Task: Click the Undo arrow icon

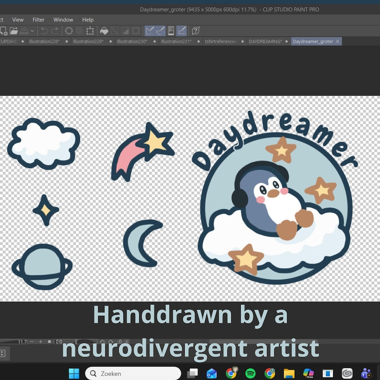Action: click(44, 31)
